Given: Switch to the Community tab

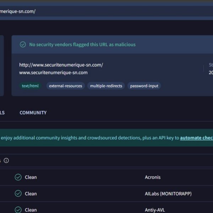Looking at the screenshot, I should click(x=33, y=113).
